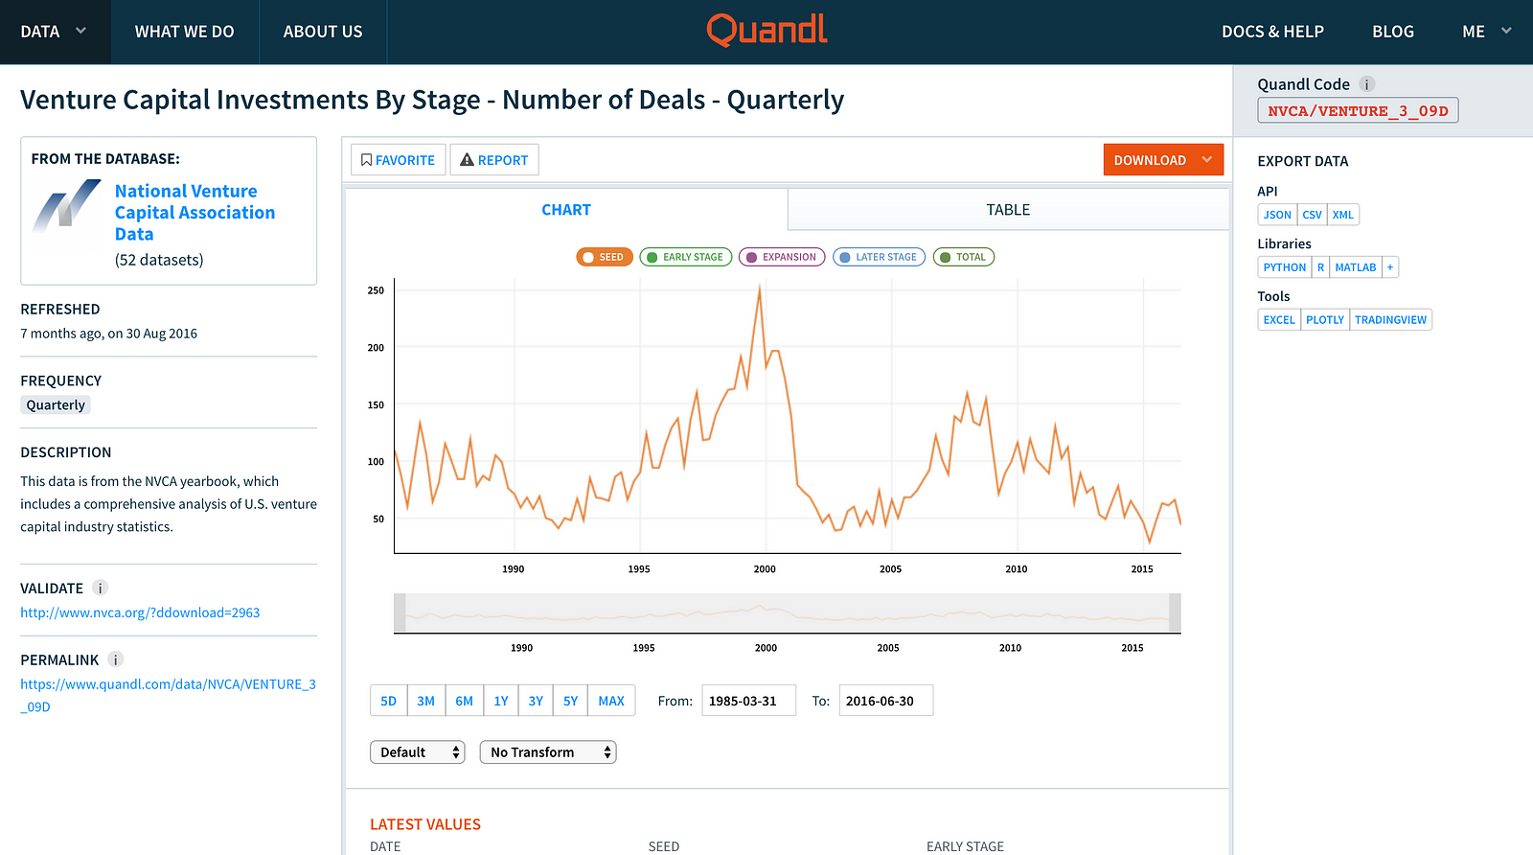Image resolution: width=1533 pixels, height=855 pixels.
Task: Go to DOCS & HELP
Action: click(1272, 32)
